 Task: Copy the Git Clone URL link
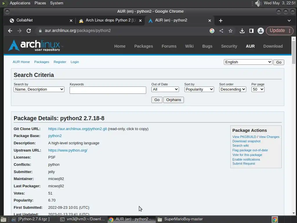click(77, 129)
